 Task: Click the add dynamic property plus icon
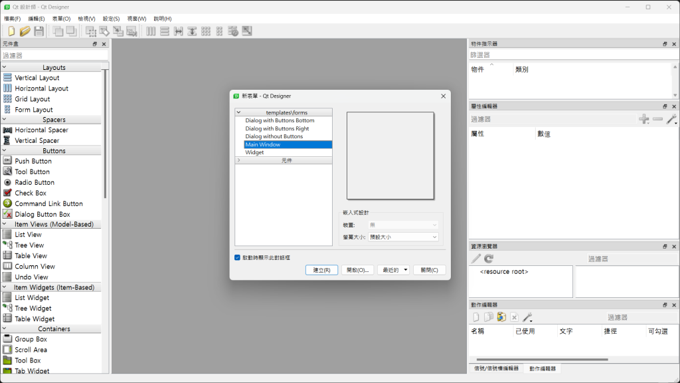coord(644,119)
